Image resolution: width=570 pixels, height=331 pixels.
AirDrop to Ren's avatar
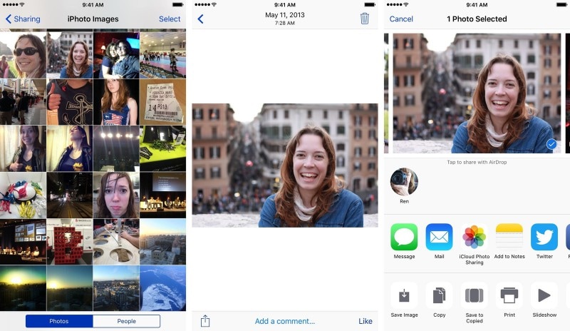click(404, 182)
